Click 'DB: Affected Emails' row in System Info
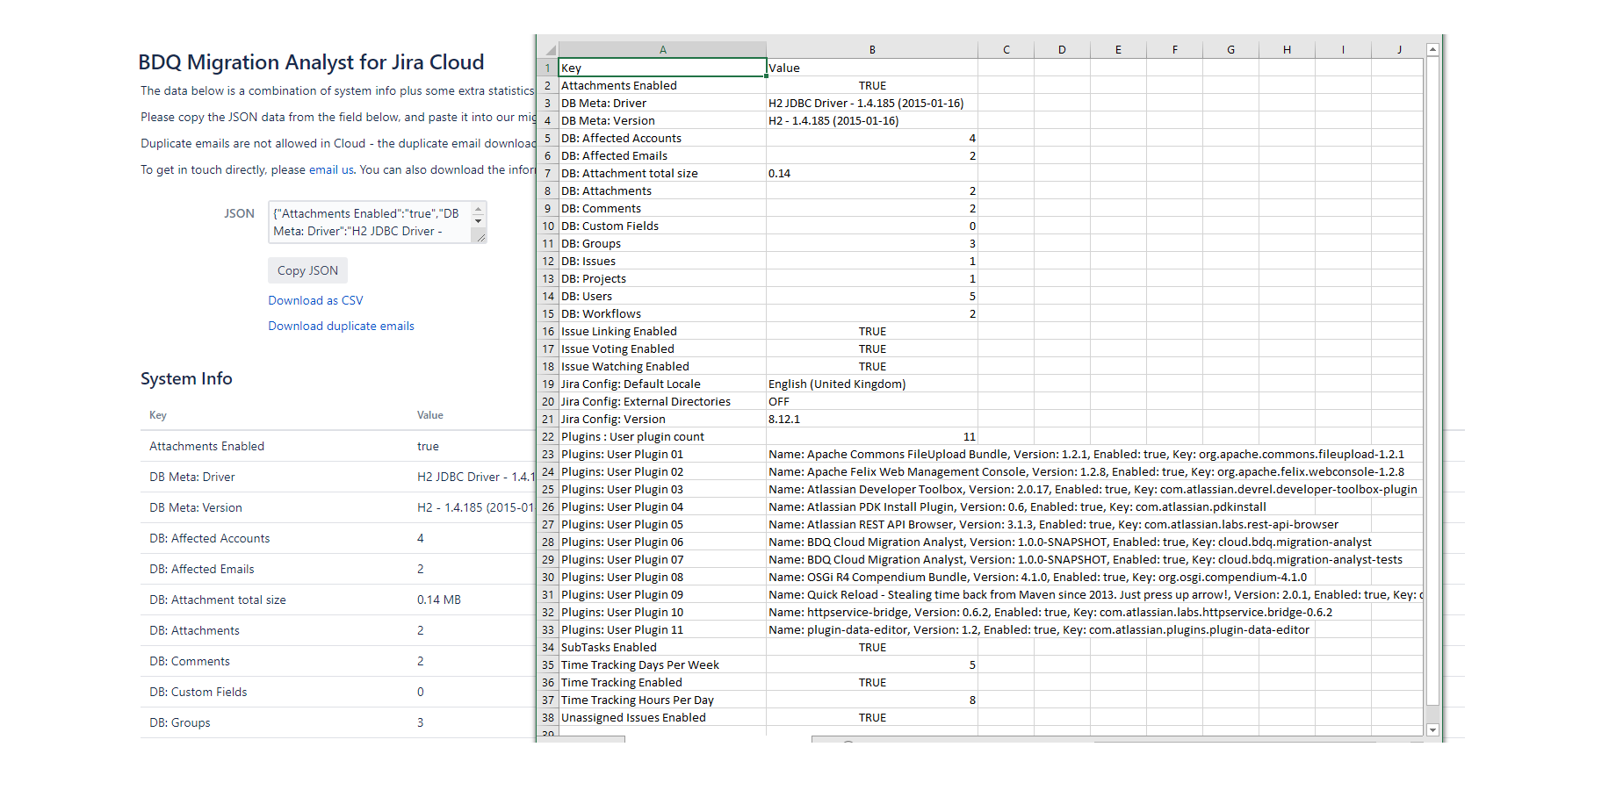The image size is (1616, 790). [x=202, y=569]
